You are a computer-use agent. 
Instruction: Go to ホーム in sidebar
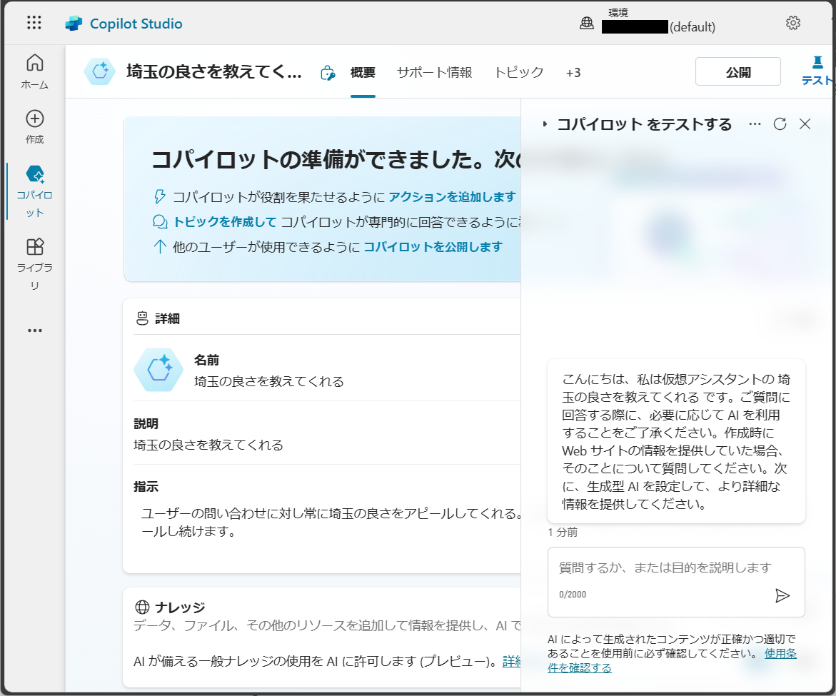click(35, 71)
